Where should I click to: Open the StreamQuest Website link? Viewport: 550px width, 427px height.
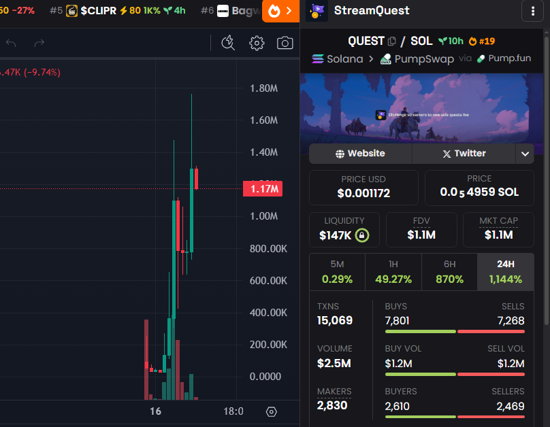(x=360, y=154)
